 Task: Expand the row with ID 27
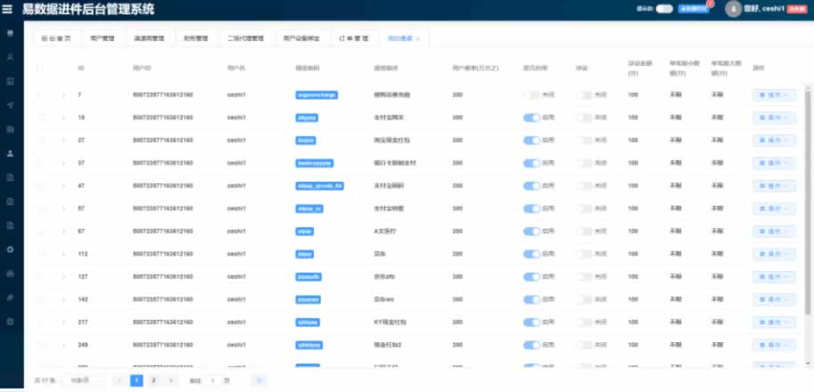(x=63, y=140)
